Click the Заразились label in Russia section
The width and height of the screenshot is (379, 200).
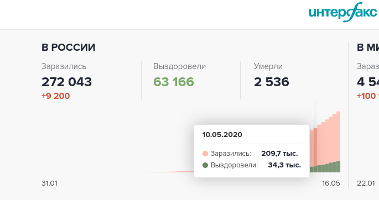tap(64, 66)
